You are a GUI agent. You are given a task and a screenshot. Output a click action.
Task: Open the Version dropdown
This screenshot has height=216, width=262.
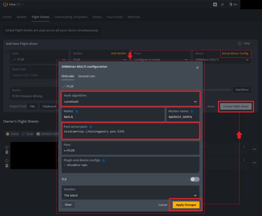click(130, 192)
